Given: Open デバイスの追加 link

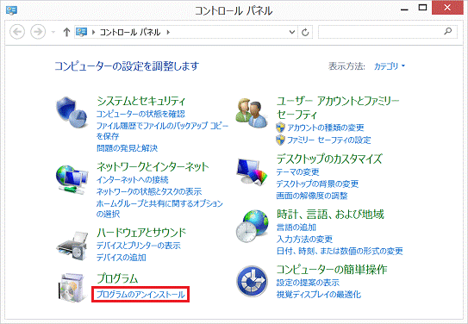Looking at the screenshot, I should (x=122, y=257).
